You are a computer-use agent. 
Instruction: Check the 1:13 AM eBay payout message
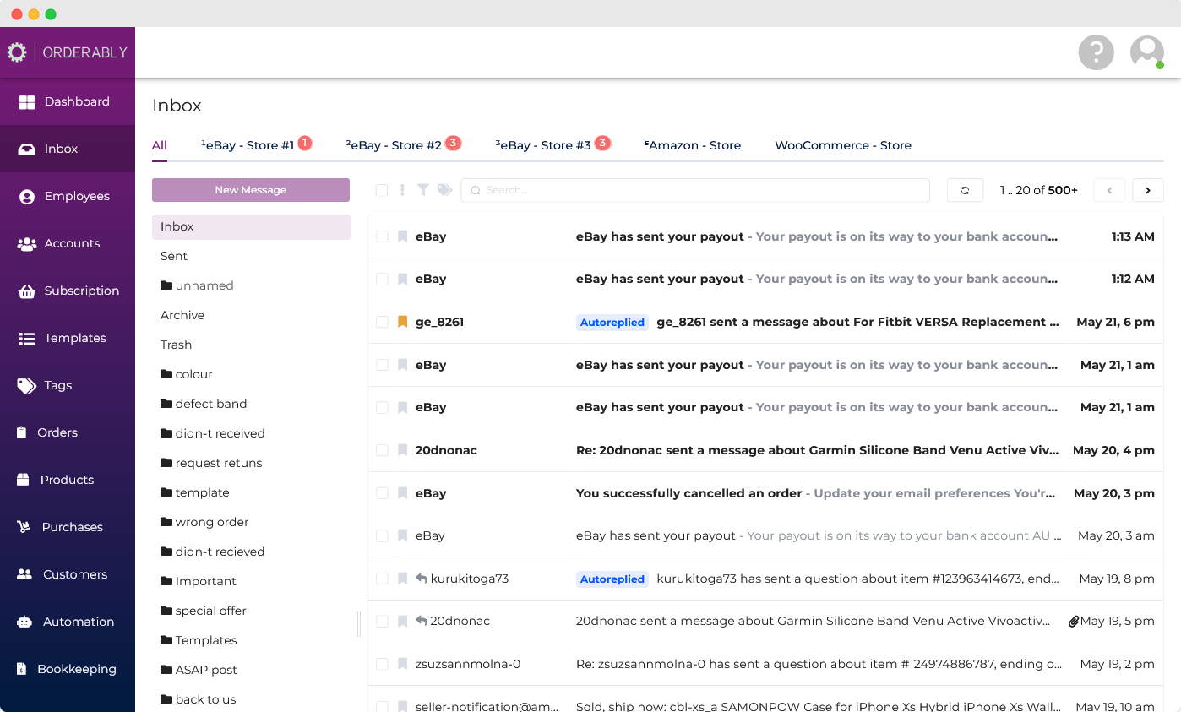pos(382,236)
